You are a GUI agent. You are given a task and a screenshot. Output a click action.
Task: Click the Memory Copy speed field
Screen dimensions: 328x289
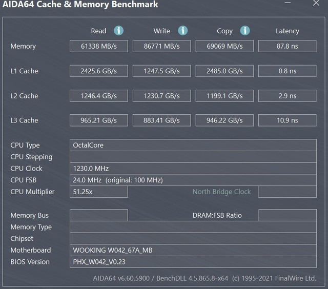(x=224, y=46)
